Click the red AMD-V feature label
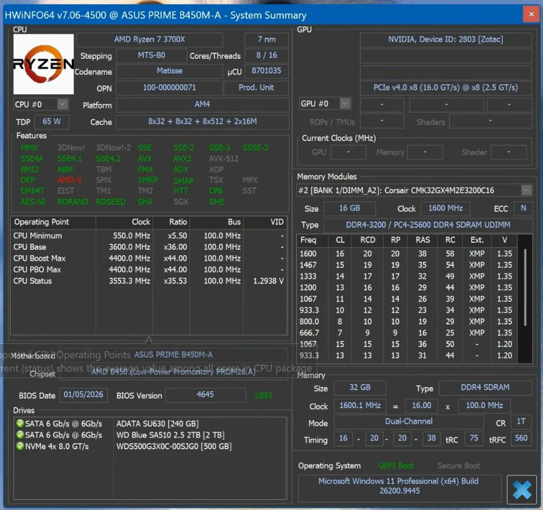 point(70,180)
